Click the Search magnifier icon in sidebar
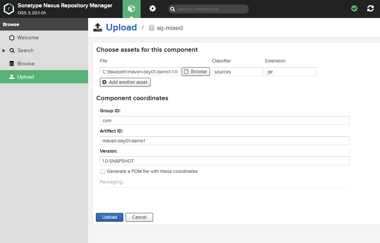380x243 pixels. click(12, 50)
